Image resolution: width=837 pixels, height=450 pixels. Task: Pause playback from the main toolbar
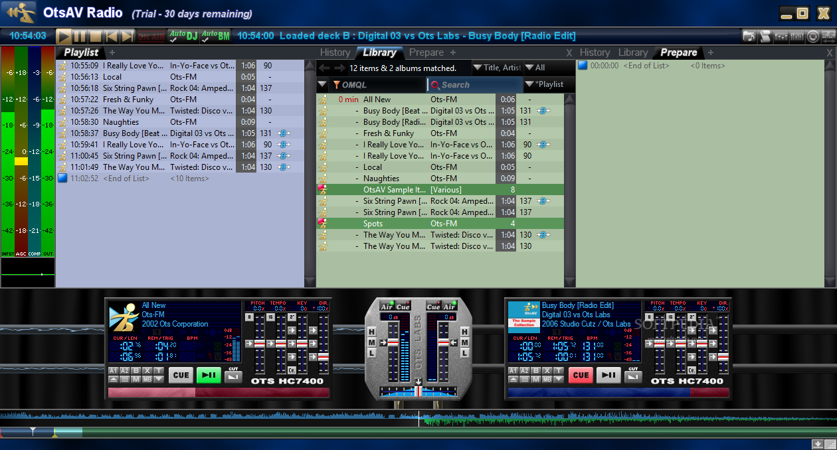[80, 37]
